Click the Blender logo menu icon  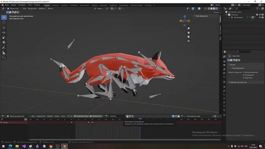(2, 5)
